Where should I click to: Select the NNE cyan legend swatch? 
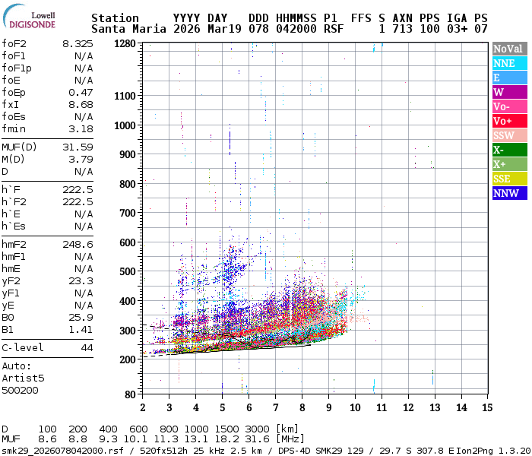[x=510, y=63]
